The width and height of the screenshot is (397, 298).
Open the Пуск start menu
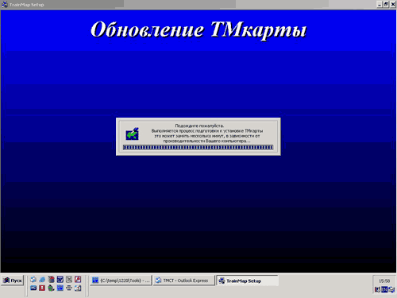tap(13, 281)
